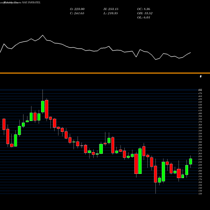Click the 470 price axis label
The height and width of the screenshot is (210, 210).
(200, 93)
